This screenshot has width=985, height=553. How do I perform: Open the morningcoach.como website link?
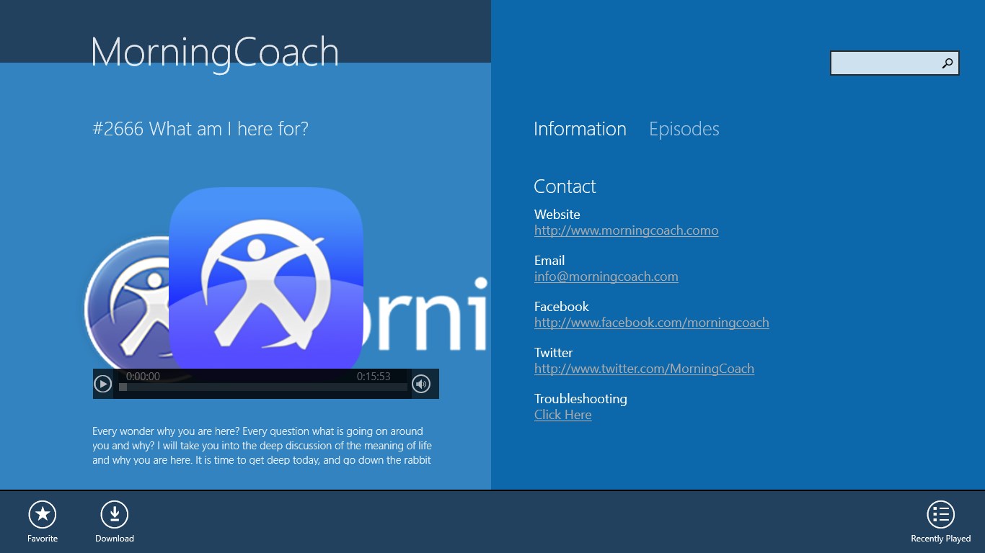(x=626, y=230)
